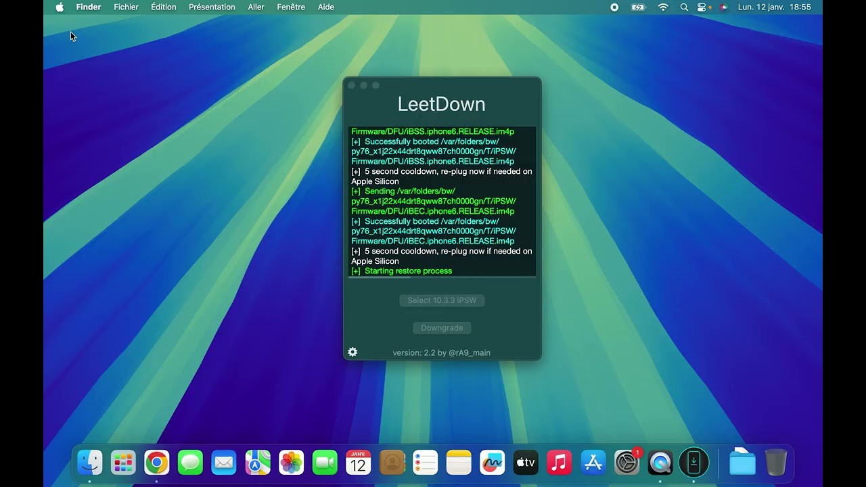866x487 pixels.
Task: Open Spotlight search in menu bar
Action: 684,7
